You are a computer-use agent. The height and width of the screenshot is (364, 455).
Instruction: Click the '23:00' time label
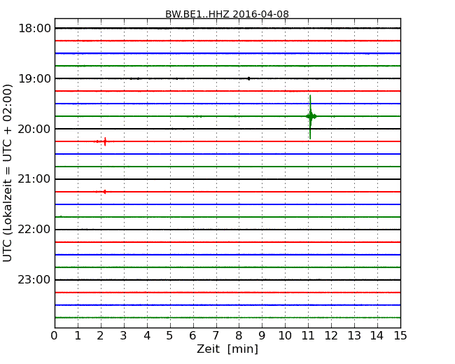tap(34, 280)
